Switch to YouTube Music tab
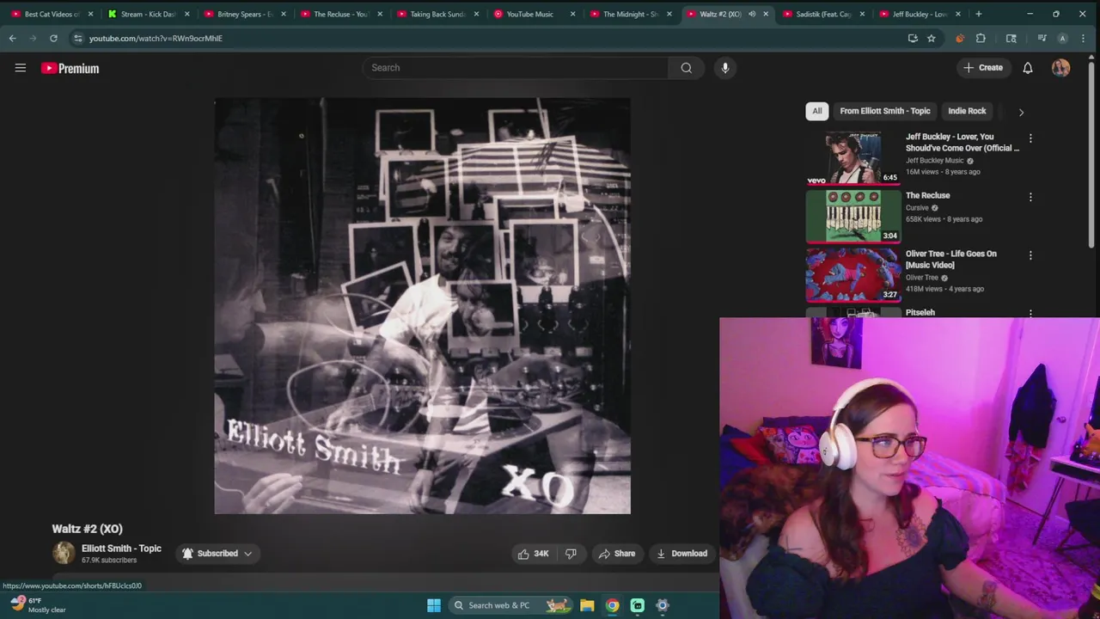1100x619 pixels. pos(533,14)
